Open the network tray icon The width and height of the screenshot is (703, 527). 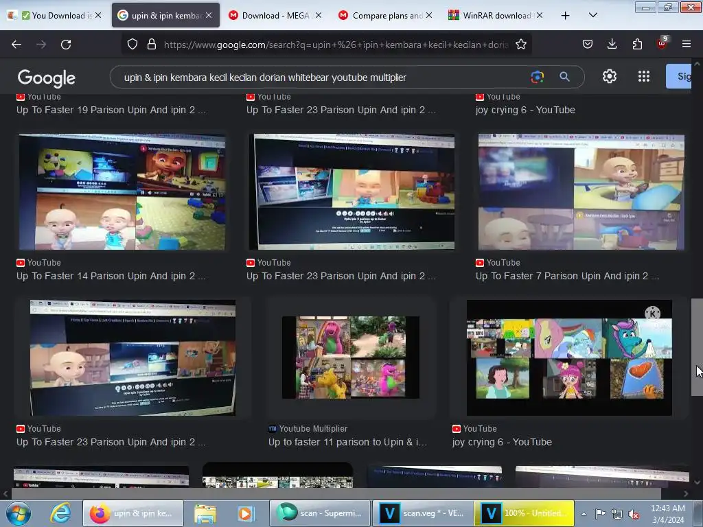(x=617, y=514)
